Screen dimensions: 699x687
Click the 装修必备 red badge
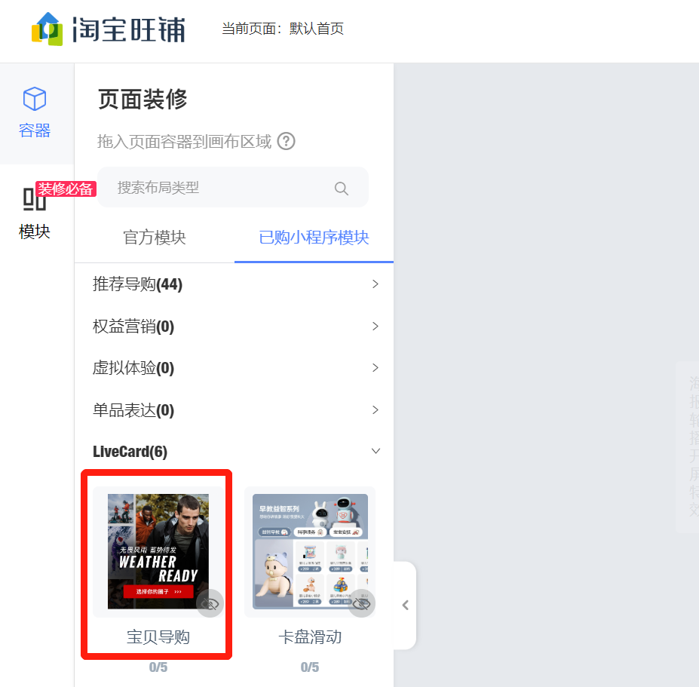click(x=66, y=189)
